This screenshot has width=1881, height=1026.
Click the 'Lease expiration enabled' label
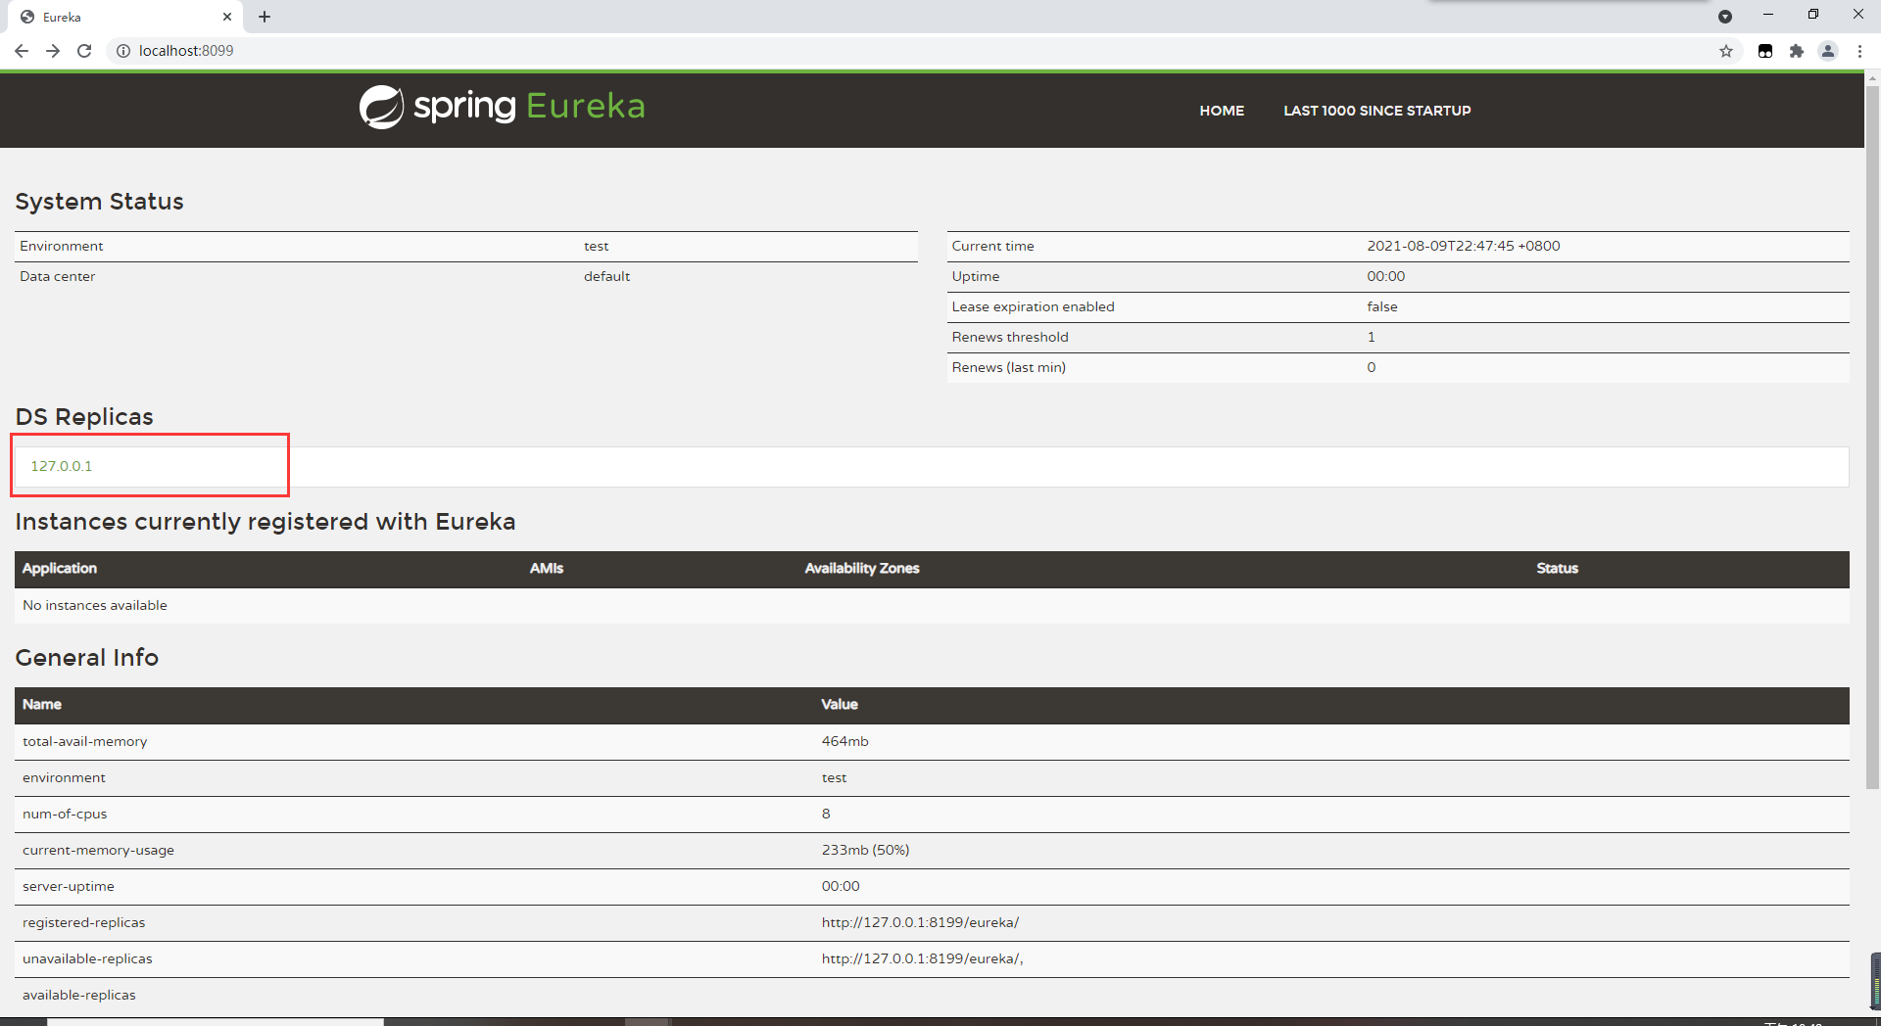(1033, 306)
